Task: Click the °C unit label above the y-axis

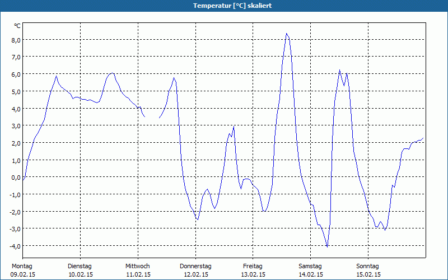Action: pyautogui.click(x=17, y=26)
